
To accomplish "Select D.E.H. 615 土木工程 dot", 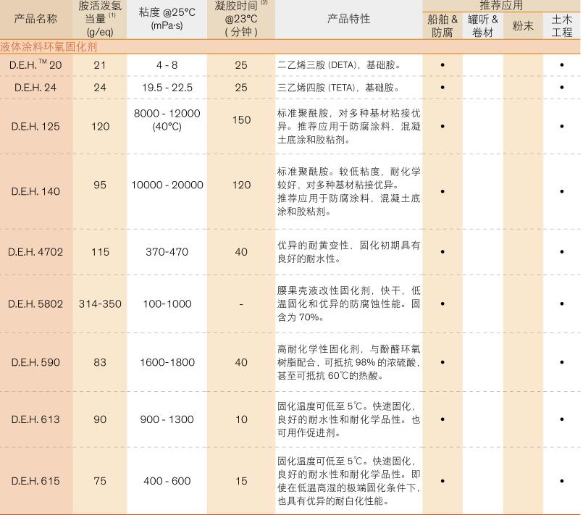I will (x=562, y=481).
